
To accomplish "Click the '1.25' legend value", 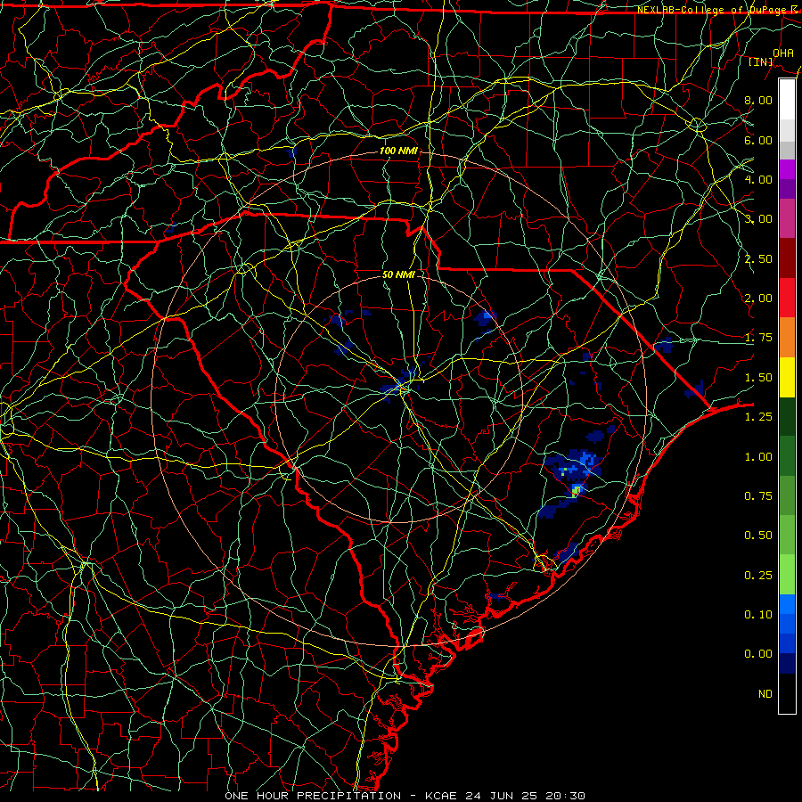I will click(x=757, y=417).
